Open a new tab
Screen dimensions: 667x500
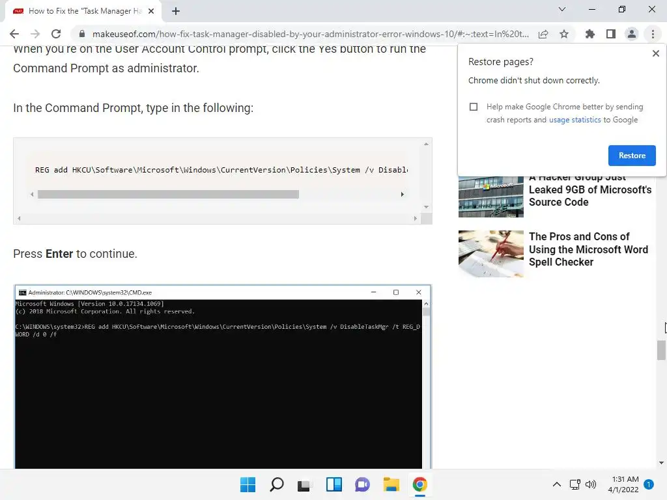coord(176,11)
